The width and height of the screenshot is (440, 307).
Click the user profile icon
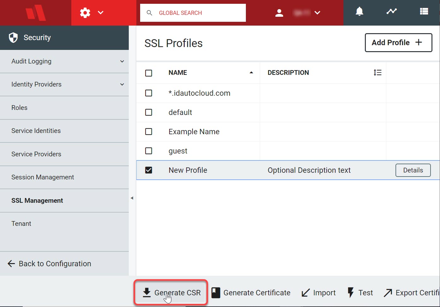coord(279,13)
